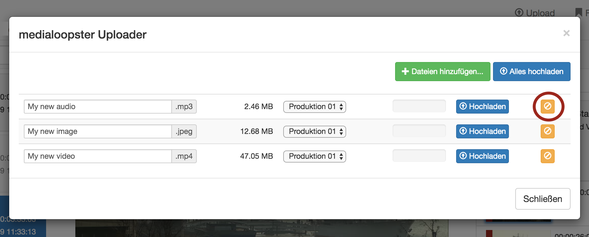Open Produktion 01 dropdown for video file
Image resolution: width=589 pixels, height=237 pixels.
coord(314,156)
